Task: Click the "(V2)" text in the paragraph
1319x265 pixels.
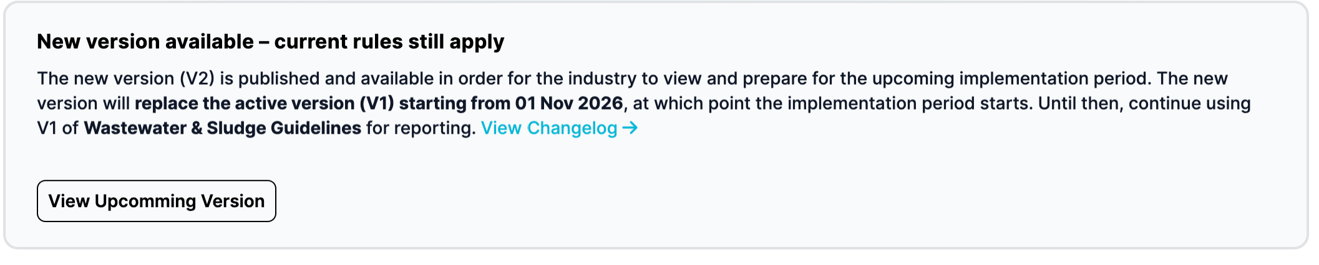Action: 197,78
